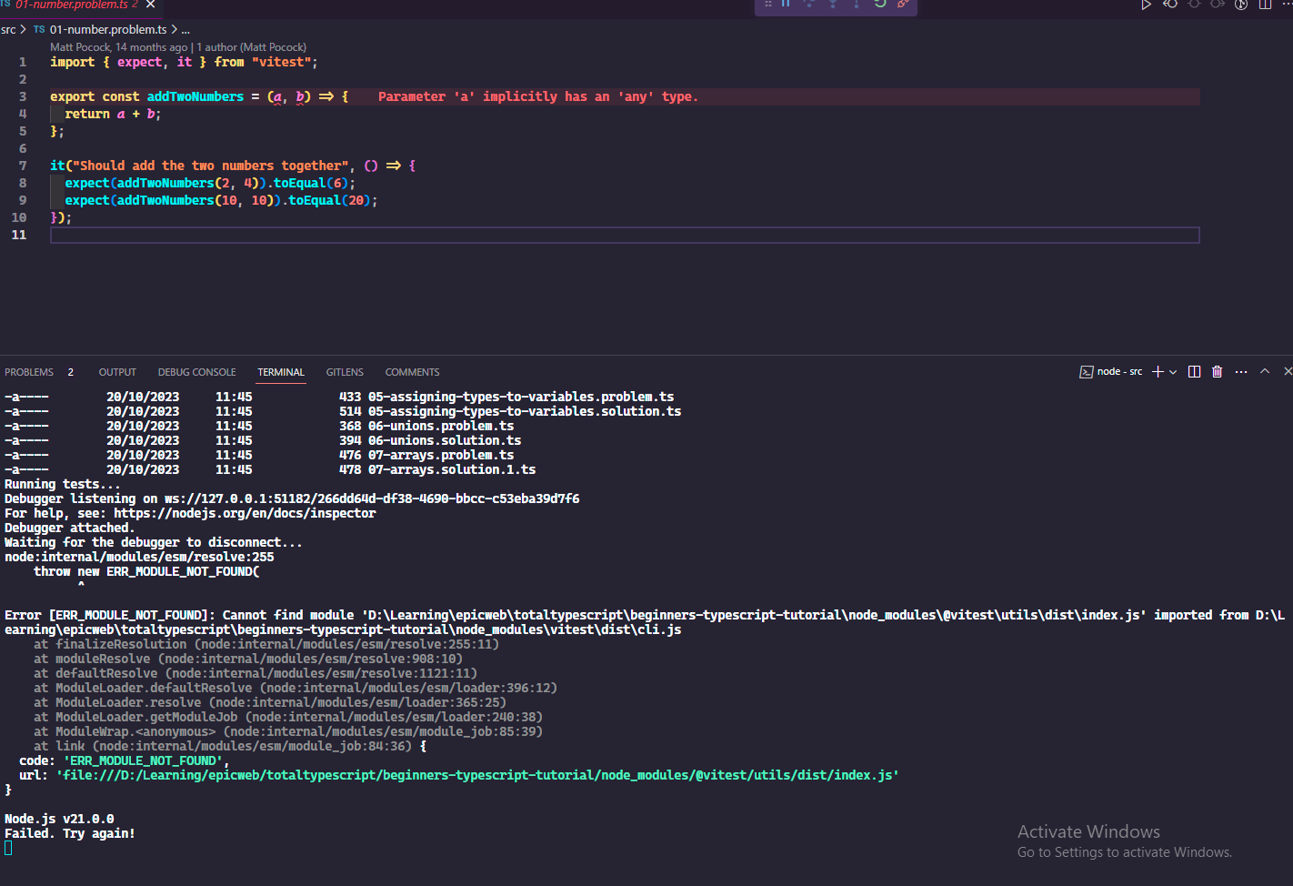The height and width of the screenshot is (886, 1293).
Task: Click the ws://127.0.0.1 debugger address
Action: pyautogui.click(x=372, y=498)
